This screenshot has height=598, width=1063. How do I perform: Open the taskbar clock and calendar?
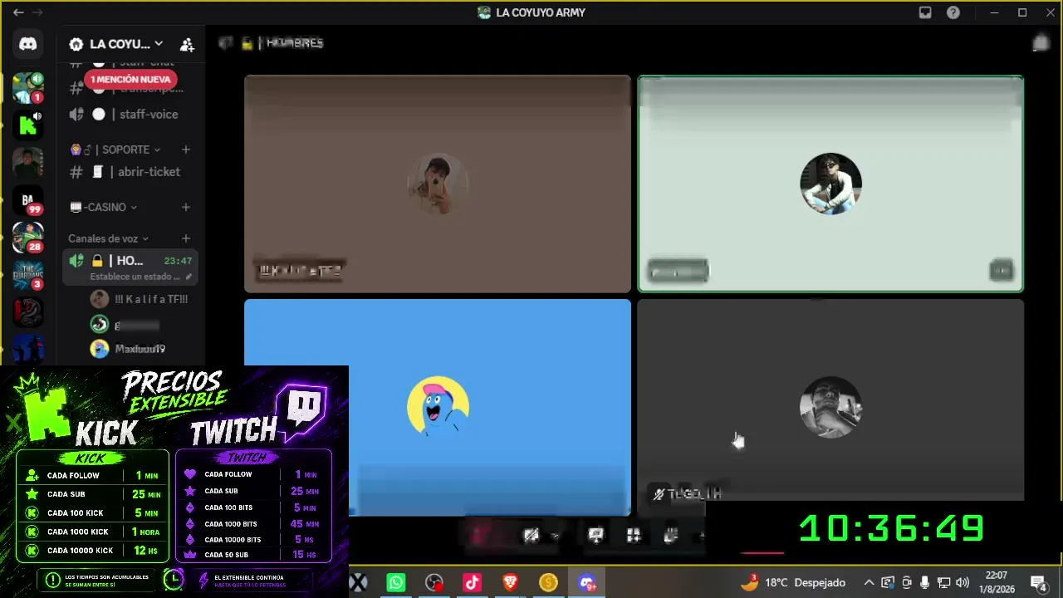pyautogui.click(x=997, y=582)
